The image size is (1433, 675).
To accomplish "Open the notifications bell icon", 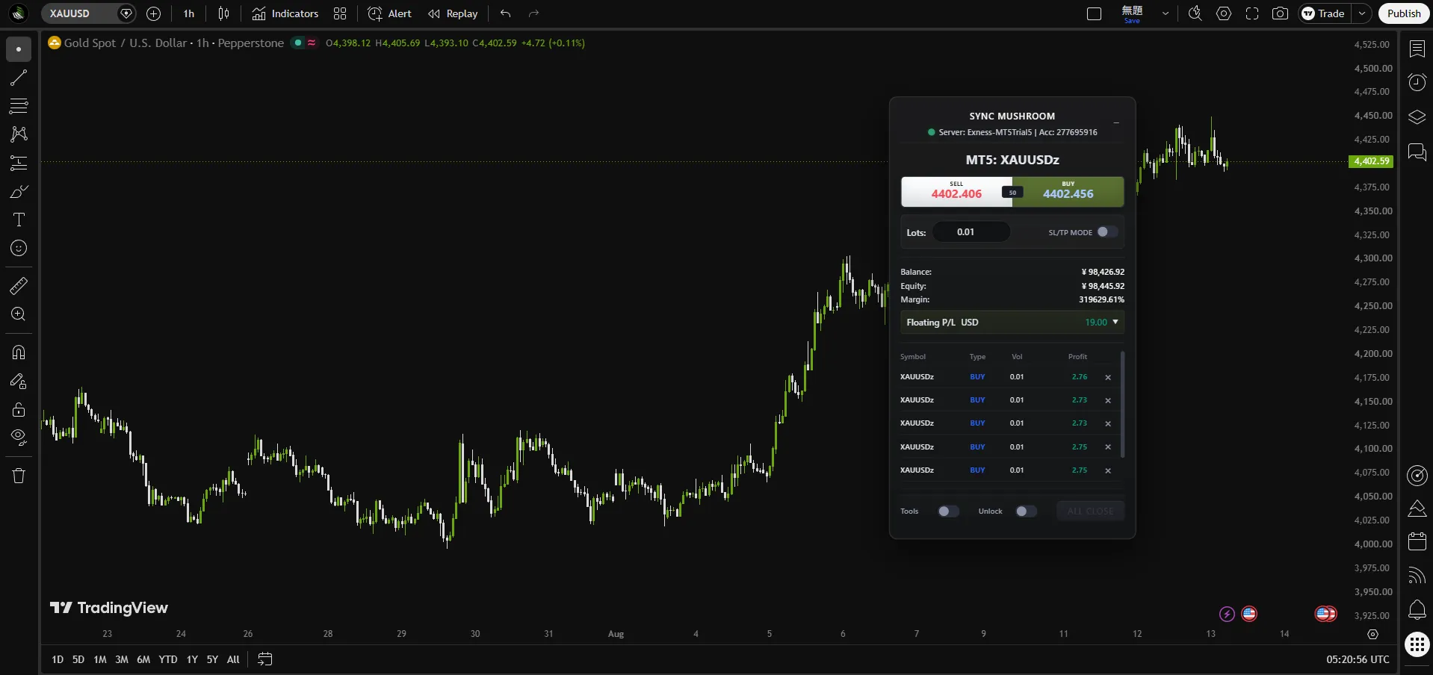I will coord(1417,609).
